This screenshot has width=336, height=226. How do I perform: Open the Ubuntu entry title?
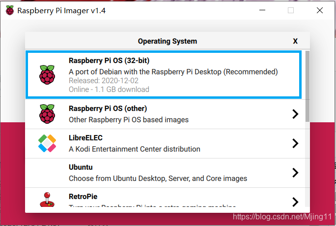(81, 167)
